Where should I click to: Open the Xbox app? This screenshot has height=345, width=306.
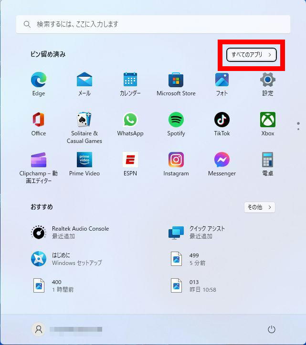[268, 124]
